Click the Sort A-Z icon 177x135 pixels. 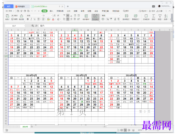click(166, 16)
